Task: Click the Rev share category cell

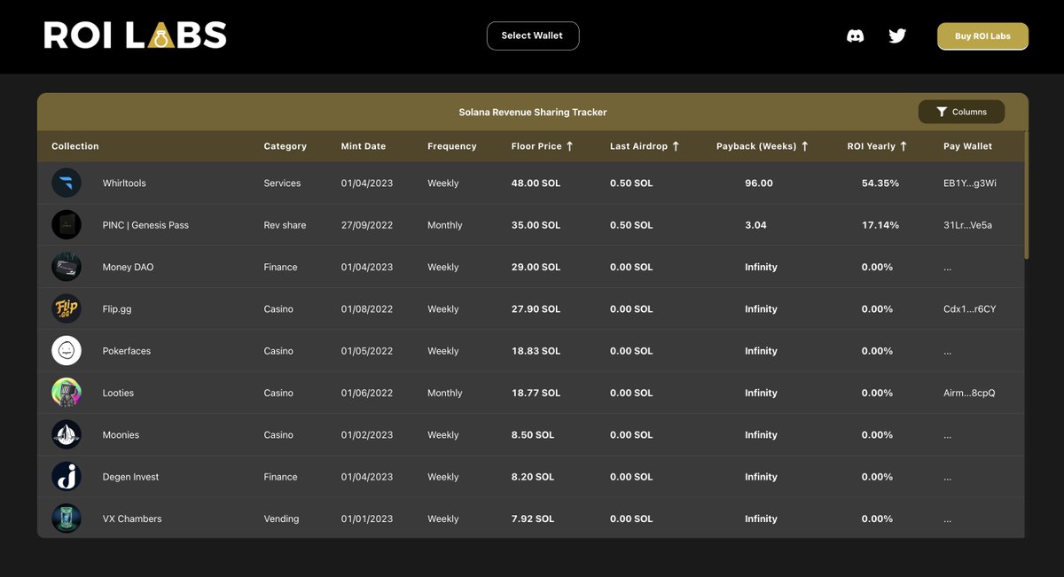Action: [285, 225]
